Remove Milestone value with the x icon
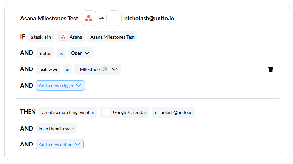The width and height of the screenshot is (293, 164). pyautogui.click(x=105, y=69)
